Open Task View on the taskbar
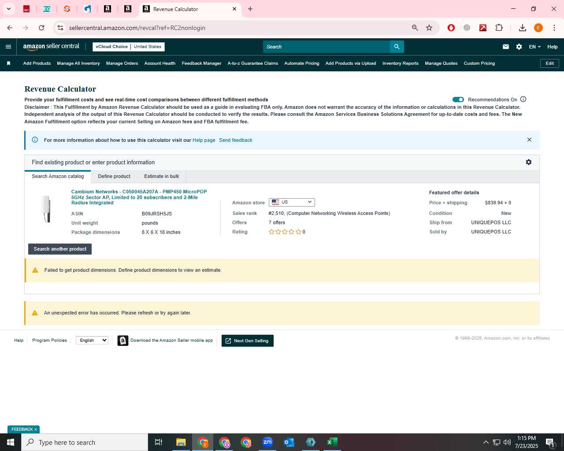564x451 pixels. [159, 442]
